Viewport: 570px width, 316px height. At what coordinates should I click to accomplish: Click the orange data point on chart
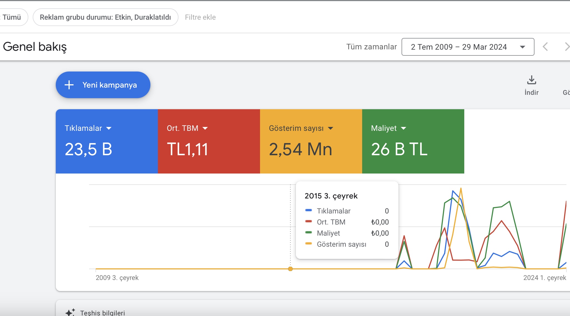[290, 269]
